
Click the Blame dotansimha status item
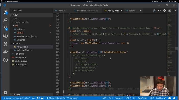click(62, 98)
